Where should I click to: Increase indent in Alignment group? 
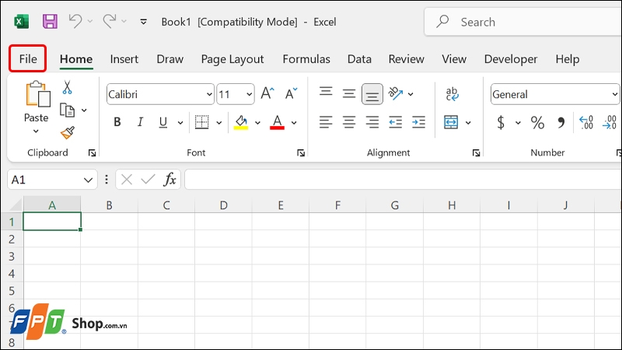coord(418,122)
